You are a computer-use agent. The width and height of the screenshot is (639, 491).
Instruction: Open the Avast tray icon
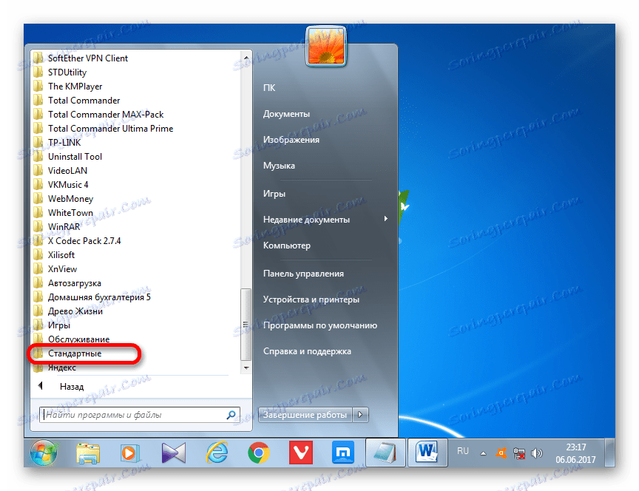coord(501,453)
